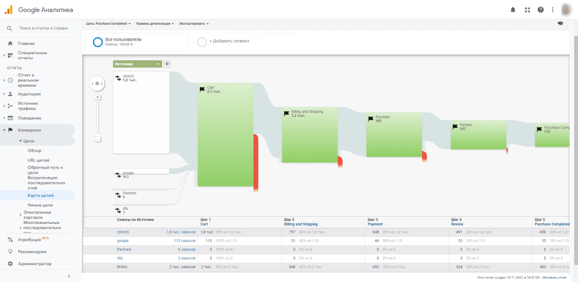Open the Экспортировать menu
This screenshot has height=282, width=578.
pyautogui.click(x=194, y=24)
